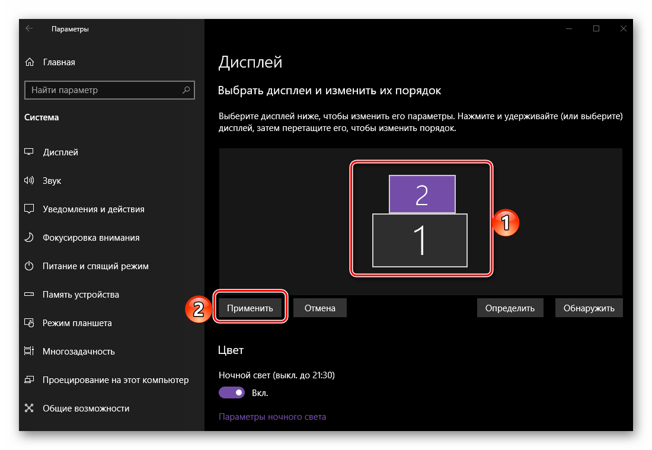The image size is (652, 450).
Task: Open Многозадачность settings section
Action: 78,352
